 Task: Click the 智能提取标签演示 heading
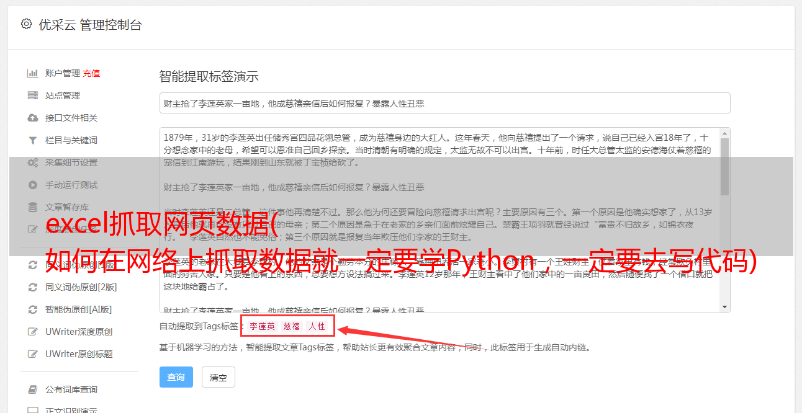[209, 77]
